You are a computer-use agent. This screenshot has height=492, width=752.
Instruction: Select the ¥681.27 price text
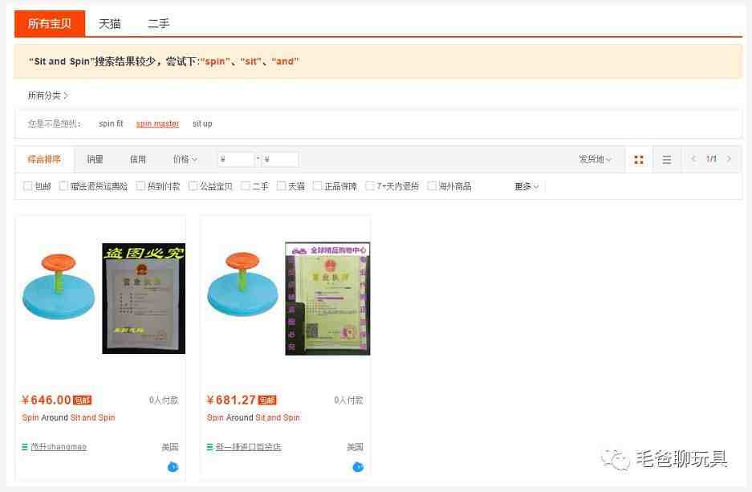tap(231, 400)
